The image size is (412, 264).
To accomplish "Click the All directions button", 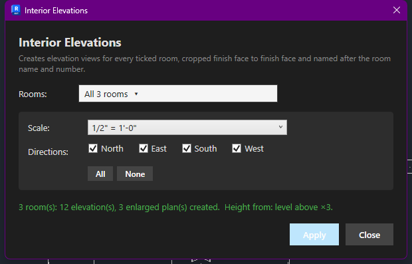I will [x=100, y=174].
